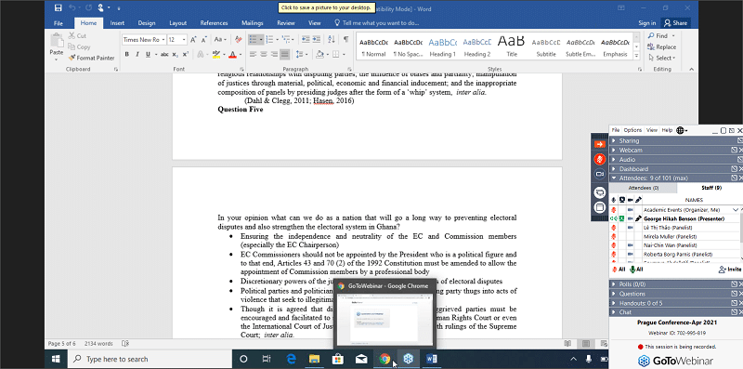Viewport: 743px width, 369px height.
Task: Mute all attendees with red All button
Action: (619, 270)
